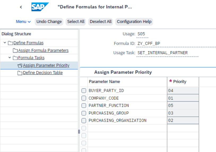The image size is (216, 152).
Task: Collapse the Formula Tasks tree node
Action: (10, 58)
